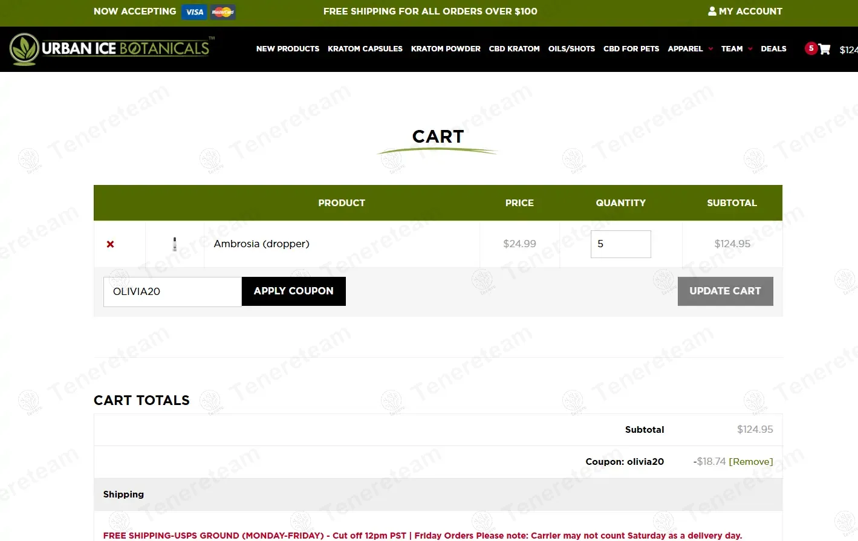Click the free shipping banner text
This screenshot has width=858, height=541.
(431, 11)
